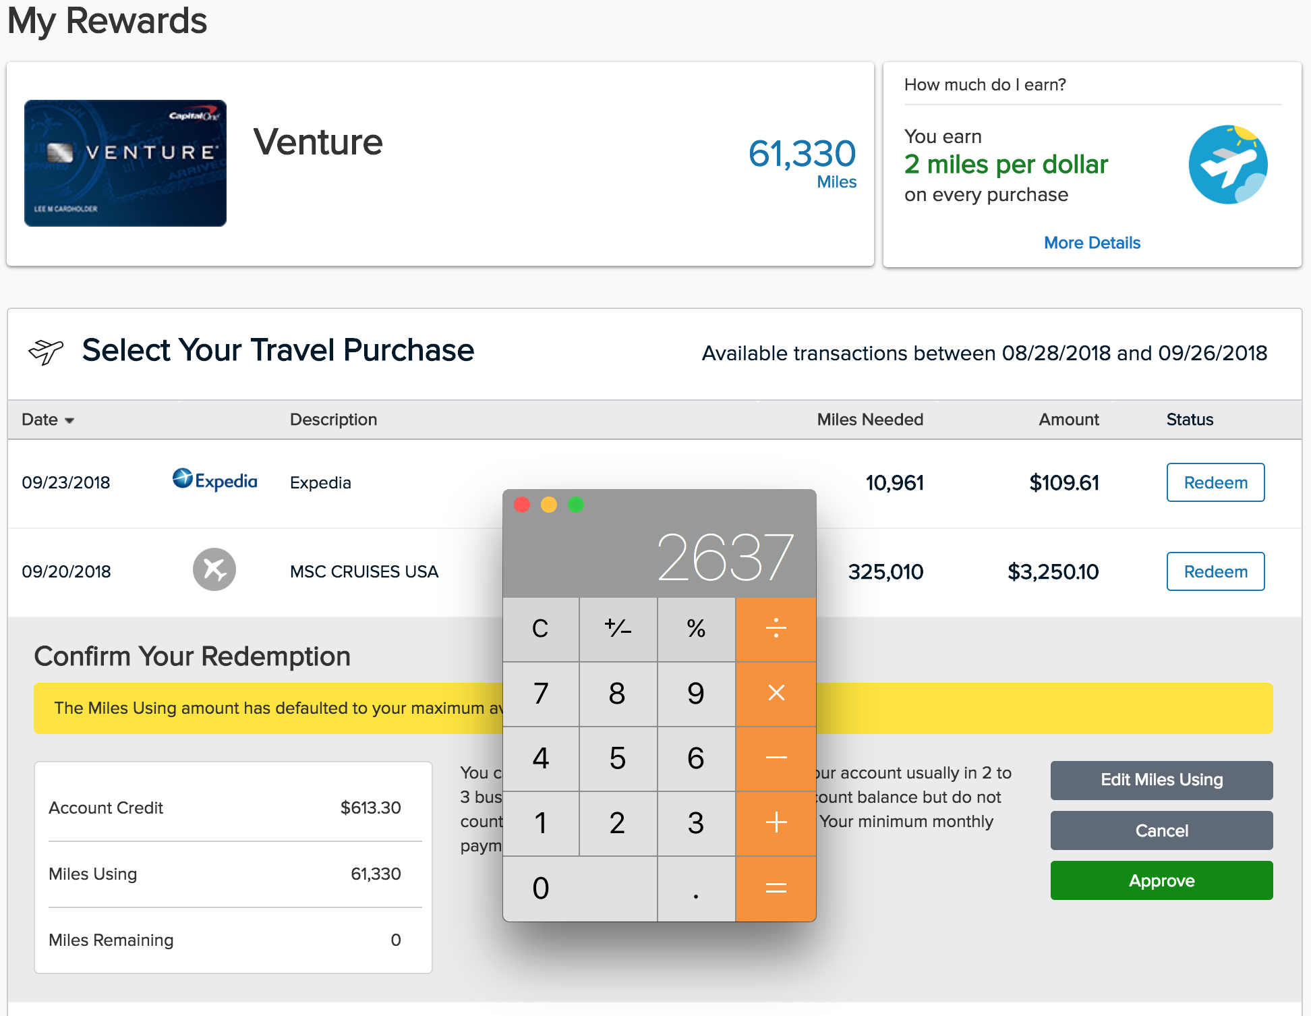Redeem the Expedia transaction

(x=1215, y=482)
